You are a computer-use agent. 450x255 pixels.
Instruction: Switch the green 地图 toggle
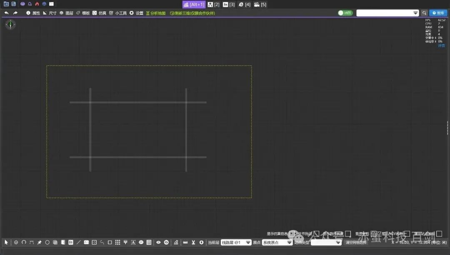[345, 13]
